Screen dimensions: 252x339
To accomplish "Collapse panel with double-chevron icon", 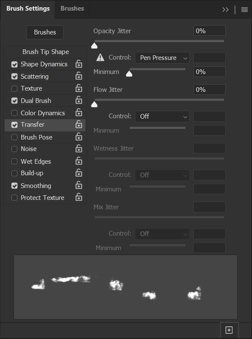I will [225, 9].
